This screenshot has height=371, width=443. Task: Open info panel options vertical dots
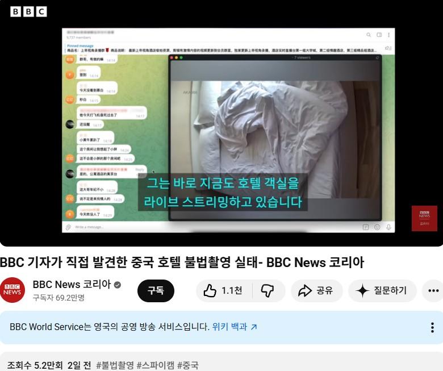point(432,327)
